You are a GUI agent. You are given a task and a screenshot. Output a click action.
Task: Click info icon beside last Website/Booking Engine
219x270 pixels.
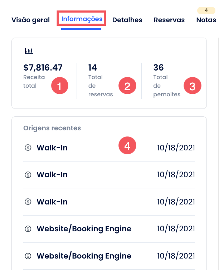28,256
